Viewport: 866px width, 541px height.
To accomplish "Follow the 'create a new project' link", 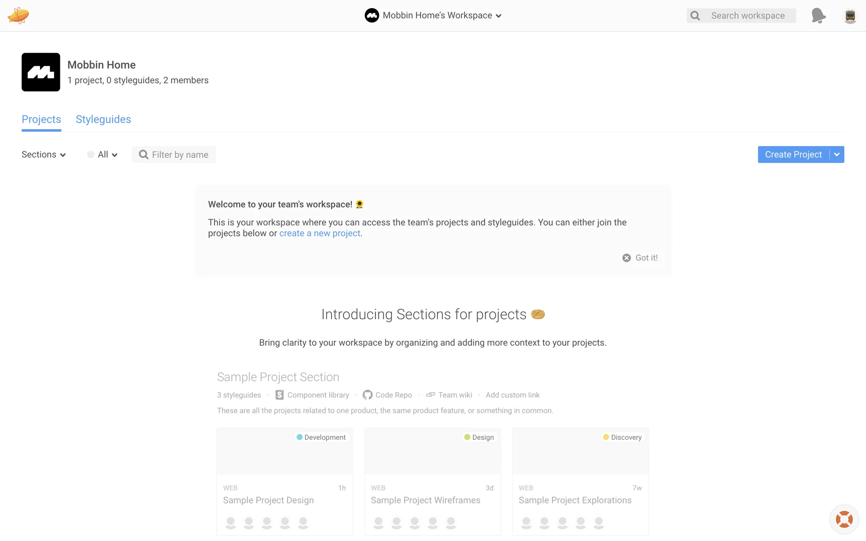I will pos(319,234).
